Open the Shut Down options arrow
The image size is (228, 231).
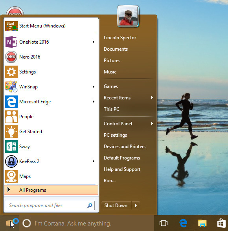coord(136,205)
